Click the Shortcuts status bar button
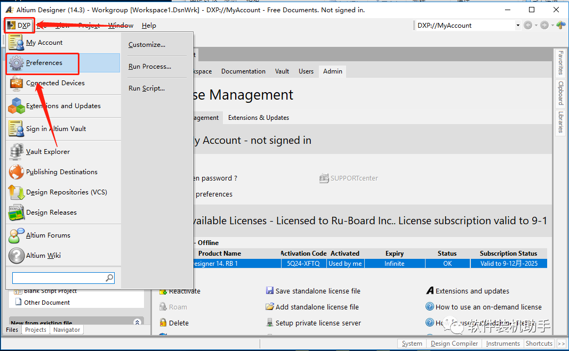This screenshot has height=351, width=569. tap(539, 344)
